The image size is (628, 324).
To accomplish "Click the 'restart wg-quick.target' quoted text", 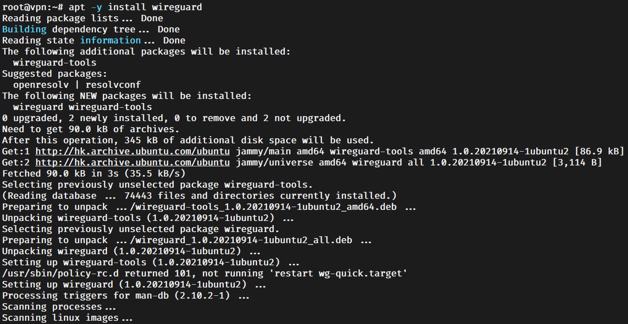I will click(341, 273).
